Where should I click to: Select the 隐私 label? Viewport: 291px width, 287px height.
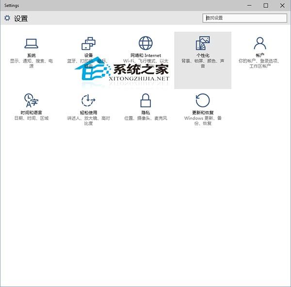tap(145, 113)
